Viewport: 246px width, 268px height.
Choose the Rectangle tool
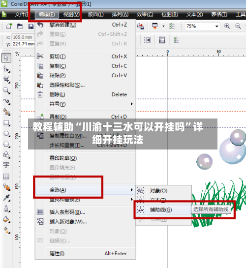[6, 123]
